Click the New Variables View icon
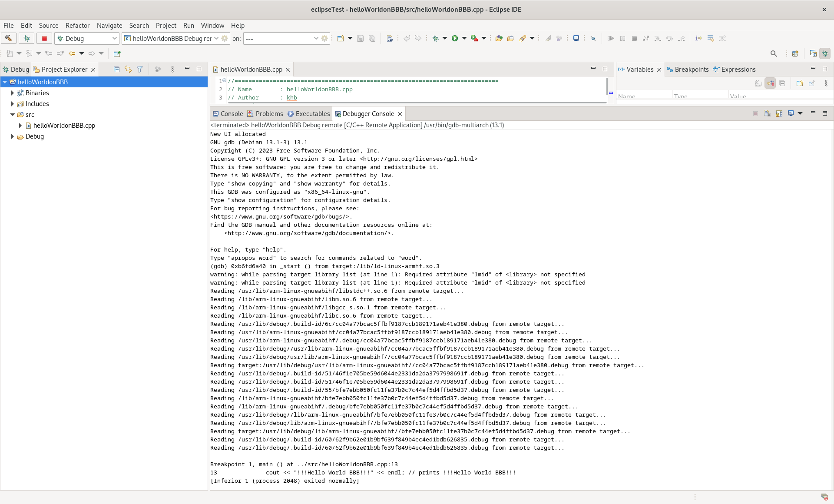Image resolution: width=834 pixels, height=504 pixels. click(x=799, y=83)
